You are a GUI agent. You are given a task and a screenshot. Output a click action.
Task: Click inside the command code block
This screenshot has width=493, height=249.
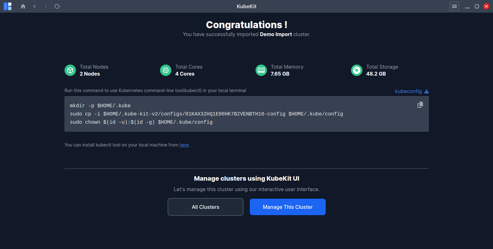coord(221,114)
